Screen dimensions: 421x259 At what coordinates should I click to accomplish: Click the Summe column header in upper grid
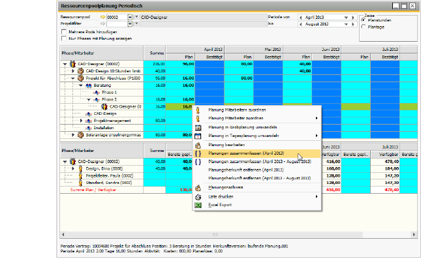(x=155, y=53)
